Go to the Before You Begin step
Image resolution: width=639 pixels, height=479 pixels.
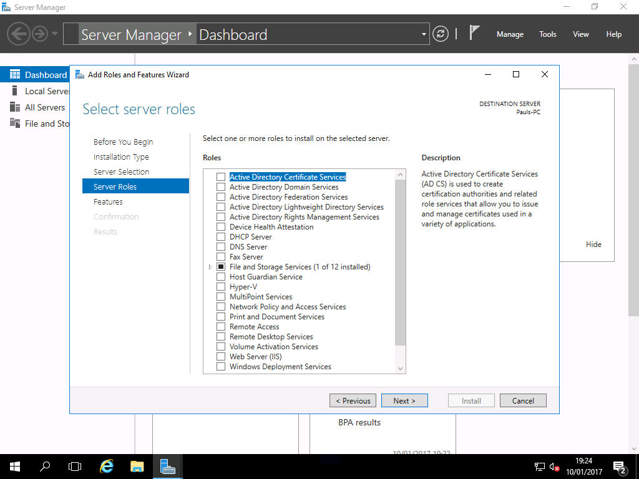[123, 142]
